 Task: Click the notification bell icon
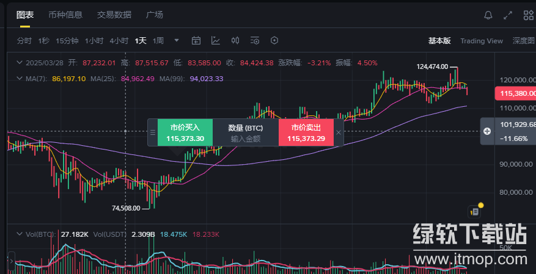click(488, 15)
